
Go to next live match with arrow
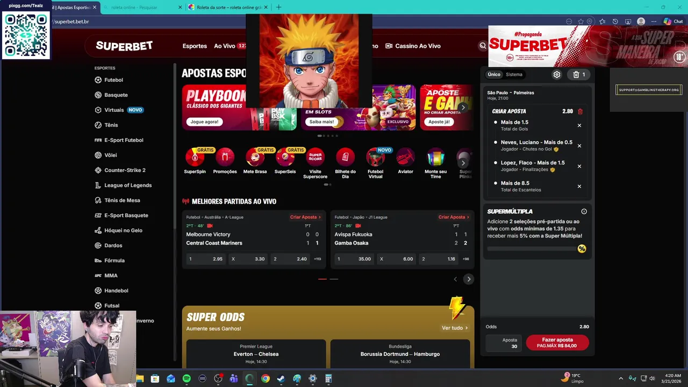point(469,279)
